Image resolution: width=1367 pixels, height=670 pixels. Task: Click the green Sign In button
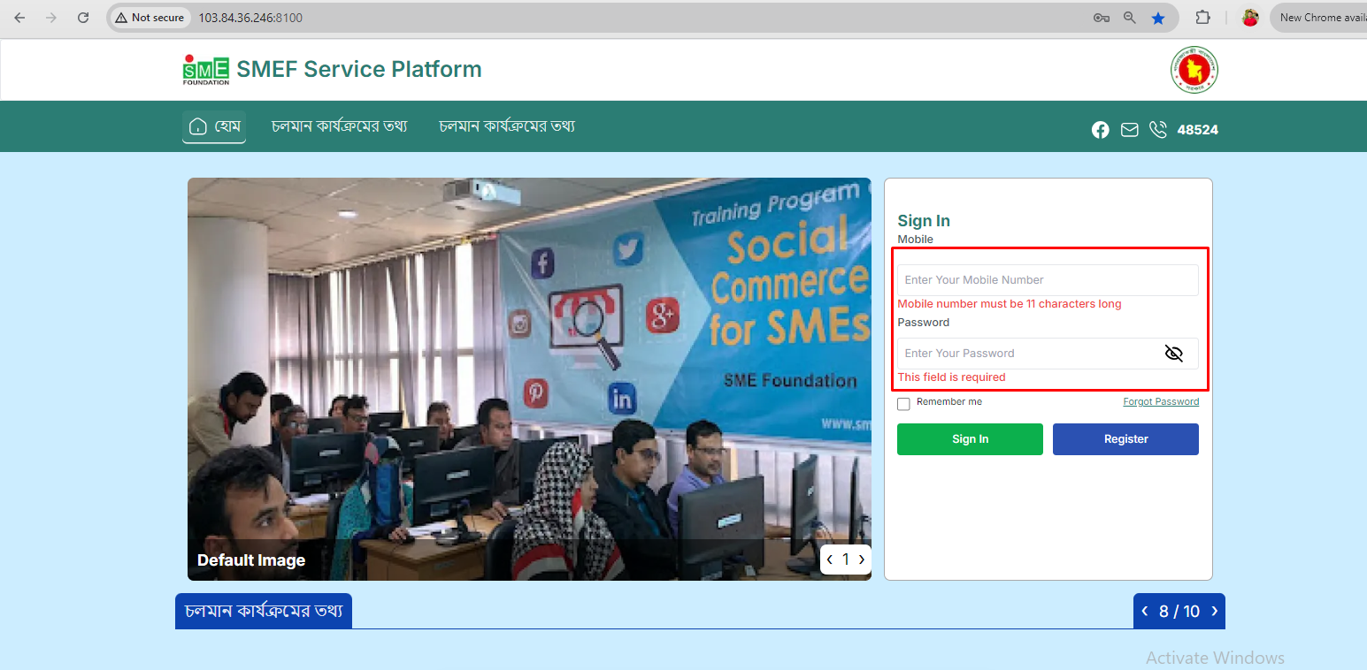point(970,439)
